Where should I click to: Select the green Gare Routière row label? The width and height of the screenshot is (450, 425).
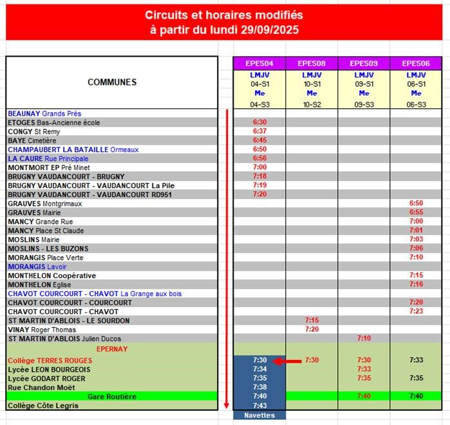[x=112, y=397]
